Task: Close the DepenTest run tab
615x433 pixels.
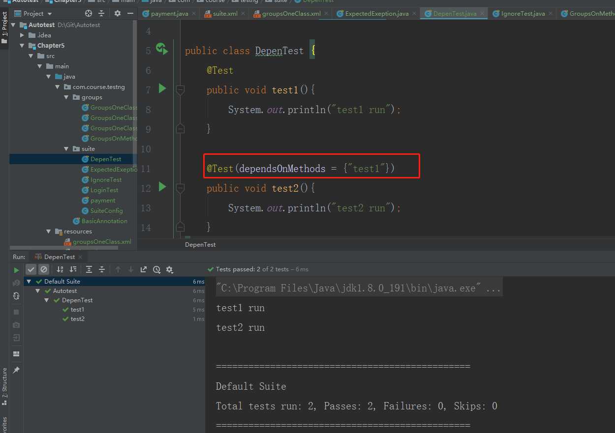Action: [x=81, y=257]
